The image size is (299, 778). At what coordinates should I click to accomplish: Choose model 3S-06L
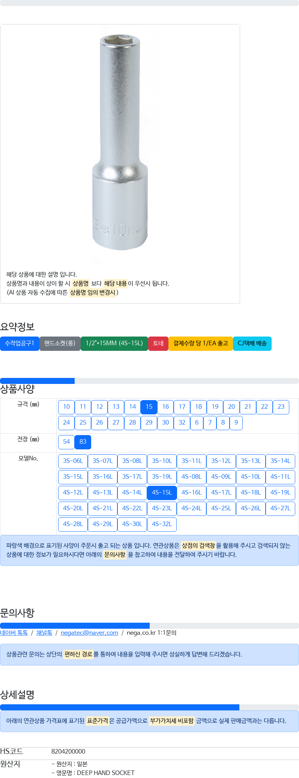[x=73, y=461]
